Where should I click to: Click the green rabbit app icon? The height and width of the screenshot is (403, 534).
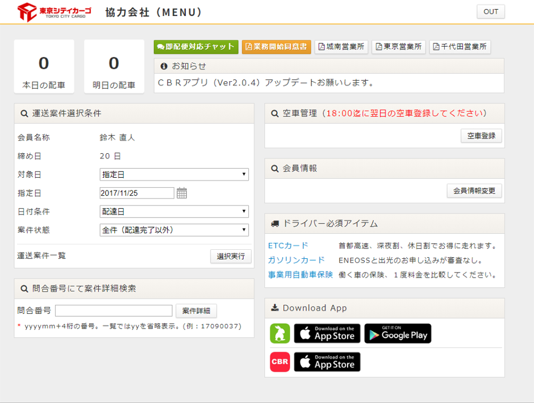click(x=279, y=334)
